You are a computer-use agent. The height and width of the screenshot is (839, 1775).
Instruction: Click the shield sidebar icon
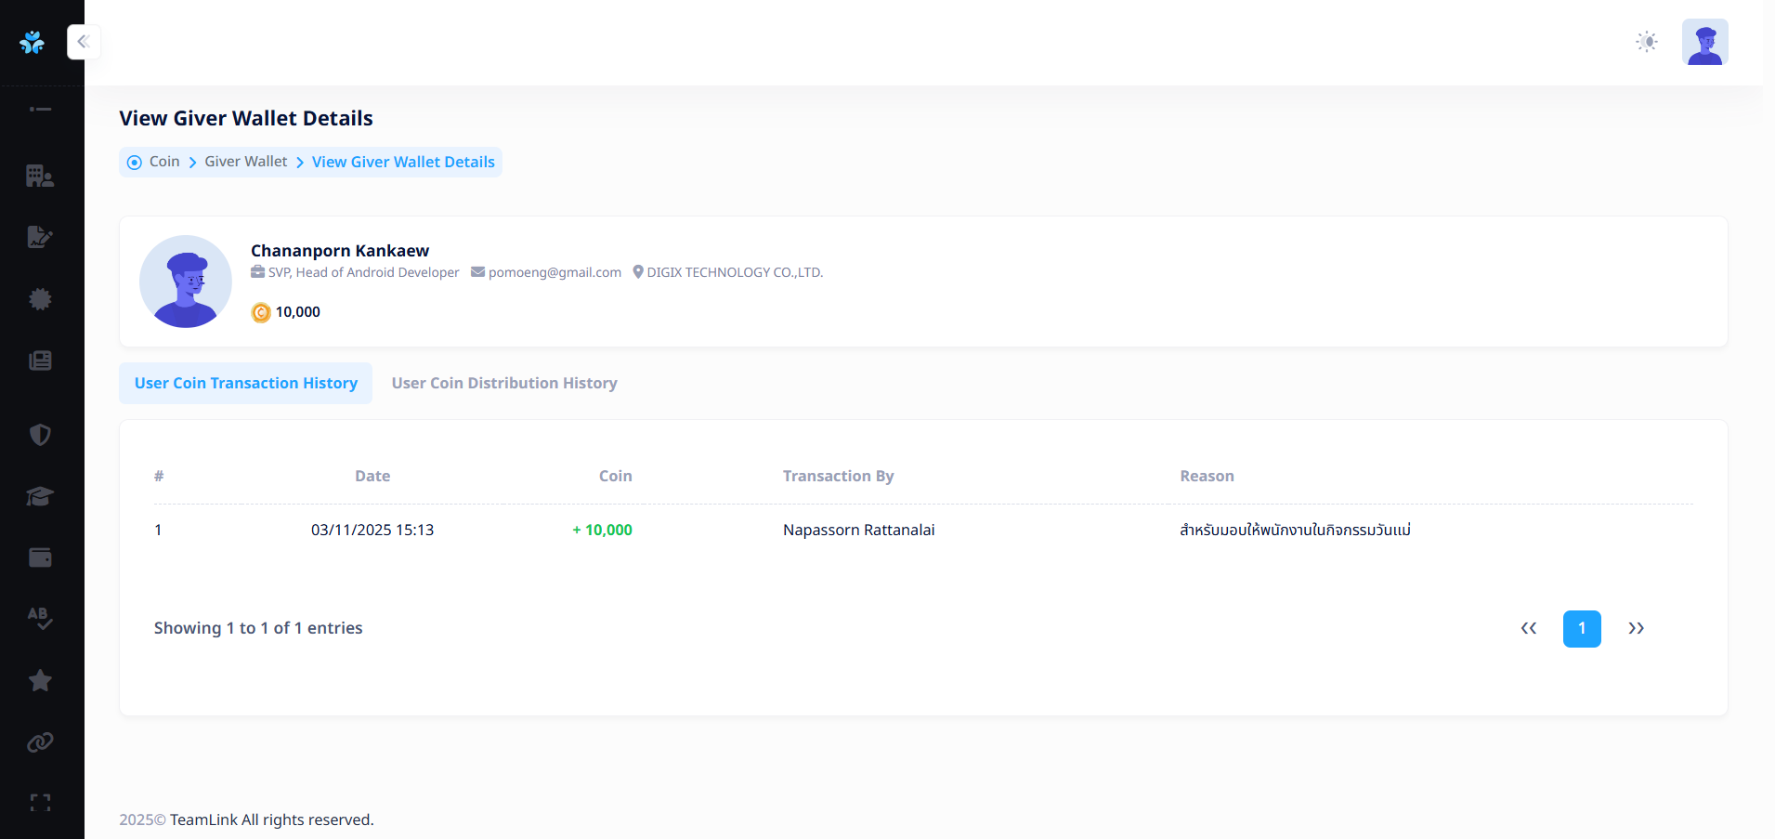coord(40,435)
